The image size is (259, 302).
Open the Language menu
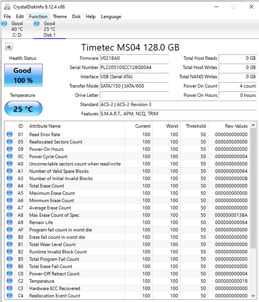pos(111,17)
